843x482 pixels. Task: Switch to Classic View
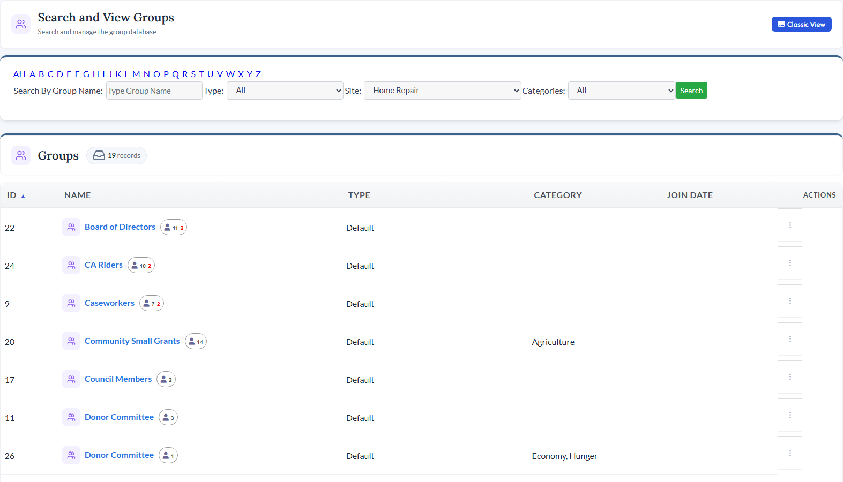tap(802, 24)
